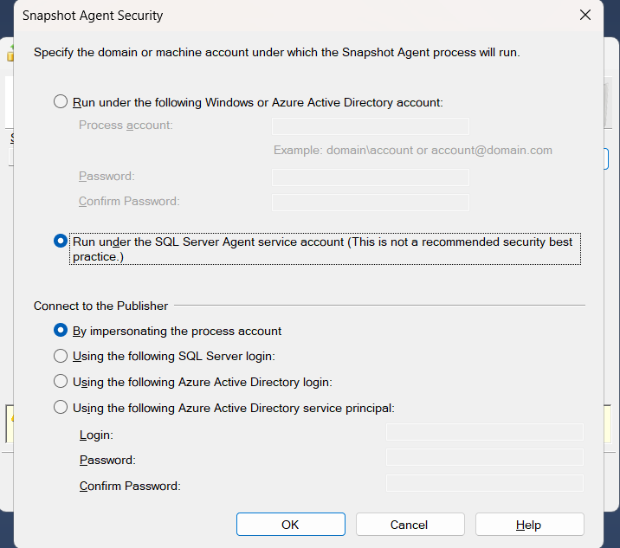Select the Azure Active Directory service principal option
The width and height of the screenshot is (620, 548).
click(x=61, y=408)
